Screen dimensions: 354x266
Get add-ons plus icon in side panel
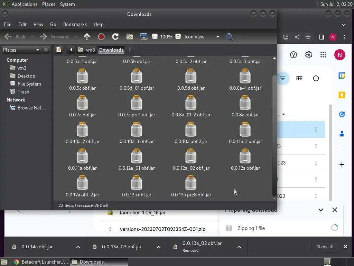click(342, 165)
